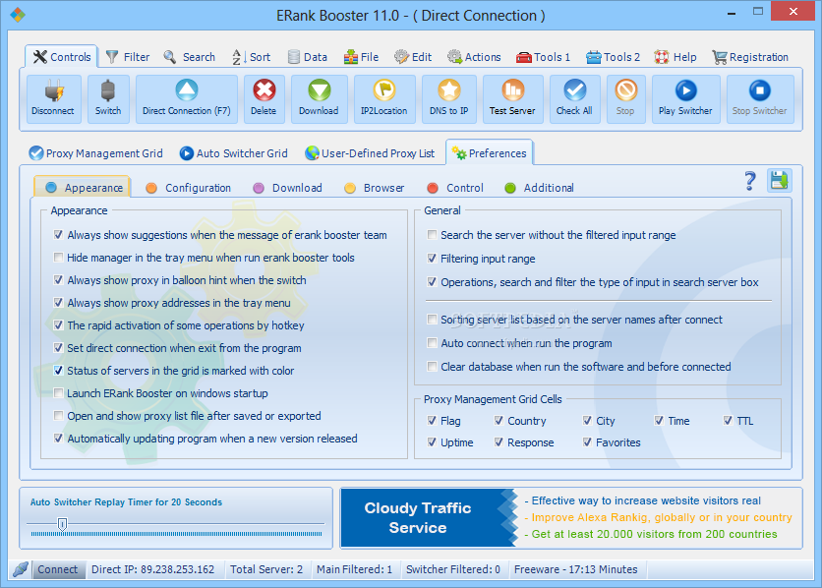The image size is (822, 588).
Task: Toggle the Flag grid cell checkbox
Action: pos(432,420)
